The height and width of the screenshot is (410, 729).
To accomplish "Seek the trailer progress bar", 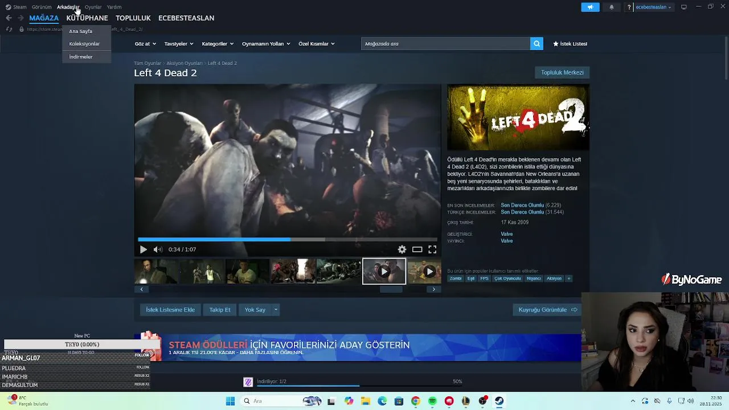I will 288,240.
